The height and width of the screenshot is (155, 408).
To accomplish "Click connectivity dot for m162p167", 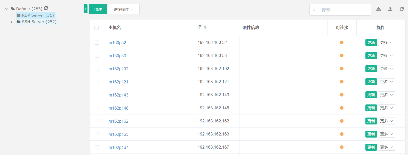I will [x=342, y=147].
